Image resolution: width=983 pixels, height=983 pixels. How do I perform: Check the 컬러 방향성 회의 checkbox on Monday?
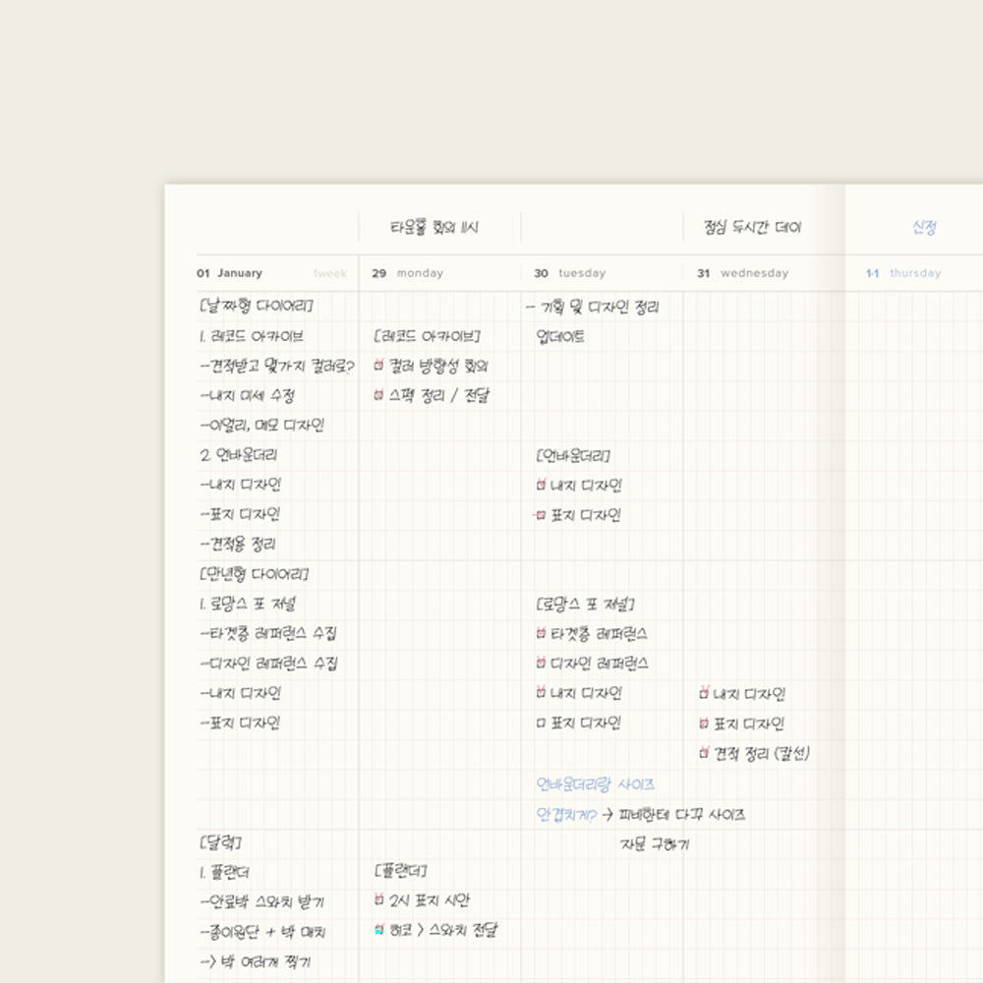pos(378,366)
